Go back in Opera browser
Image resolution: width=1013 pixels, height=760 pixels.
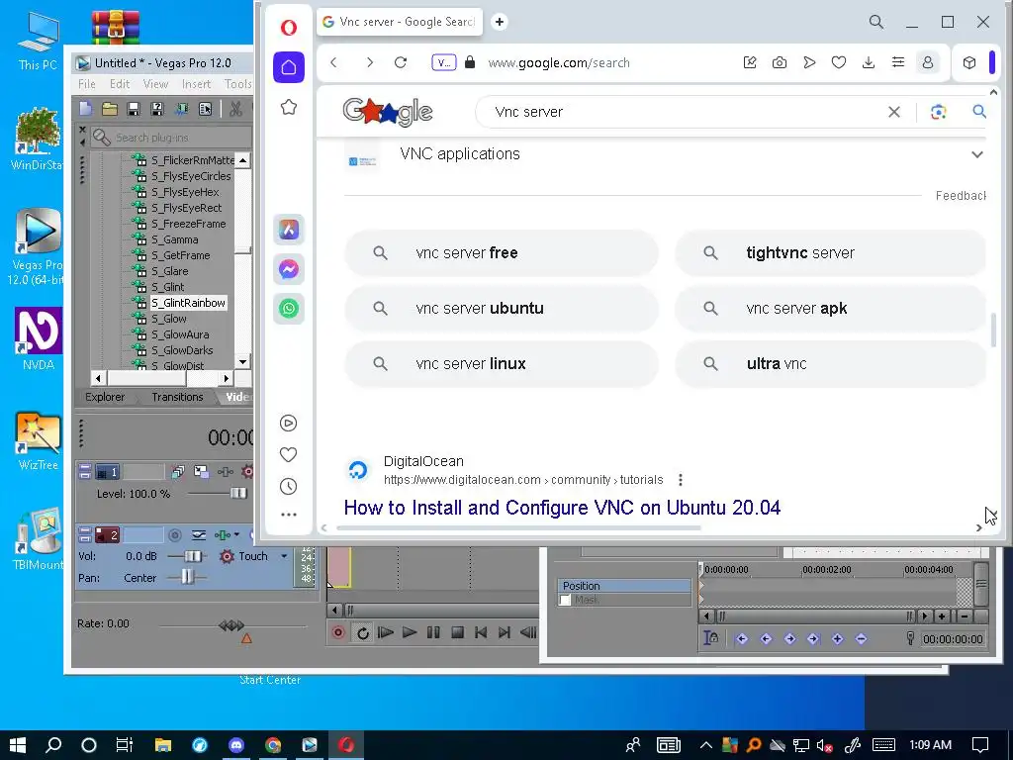click(333, 62)
